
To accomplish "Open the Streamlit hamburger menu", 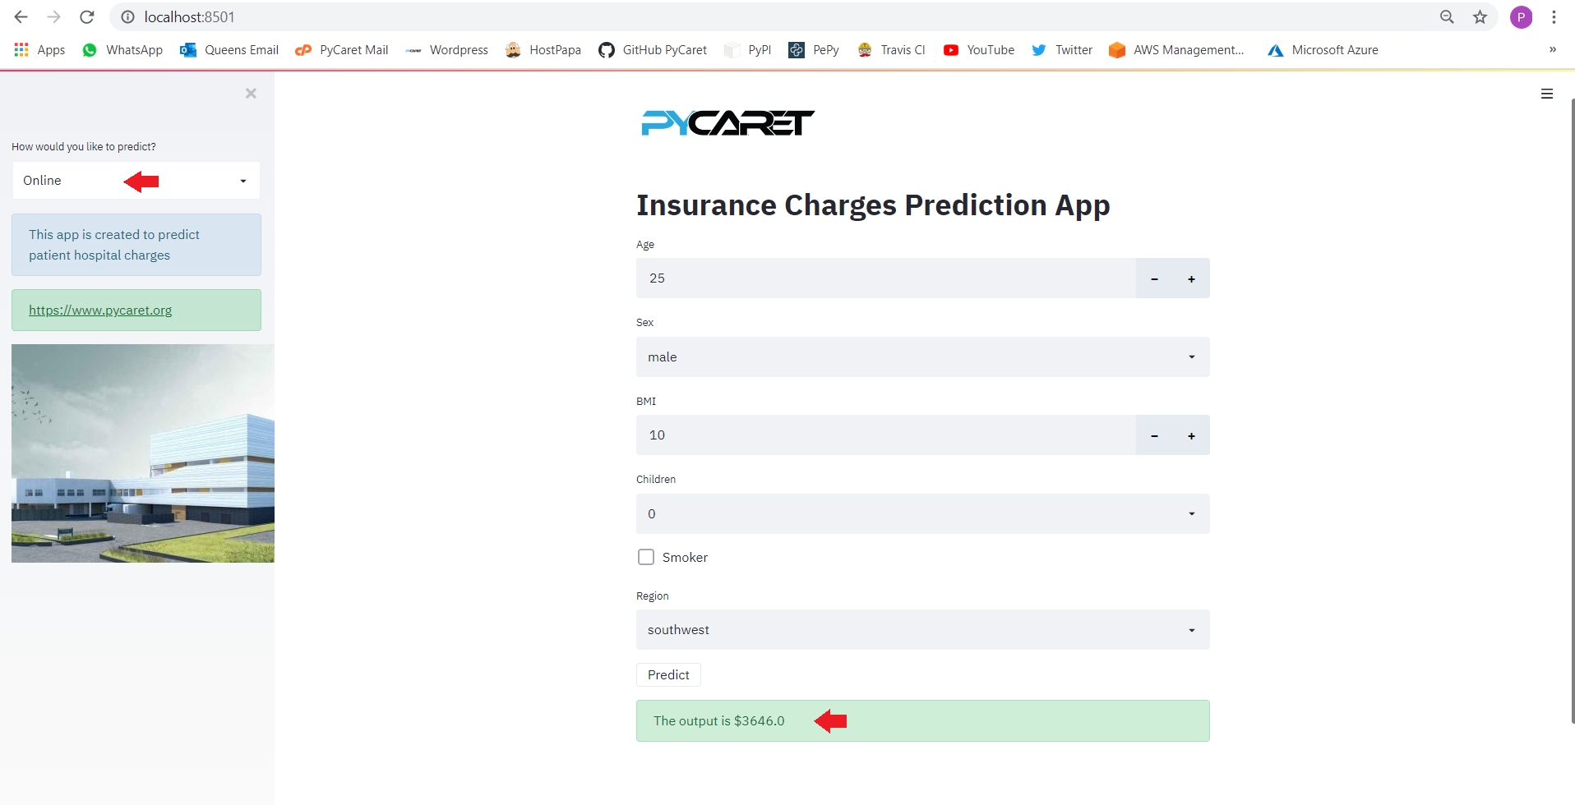I will 1546,94.
